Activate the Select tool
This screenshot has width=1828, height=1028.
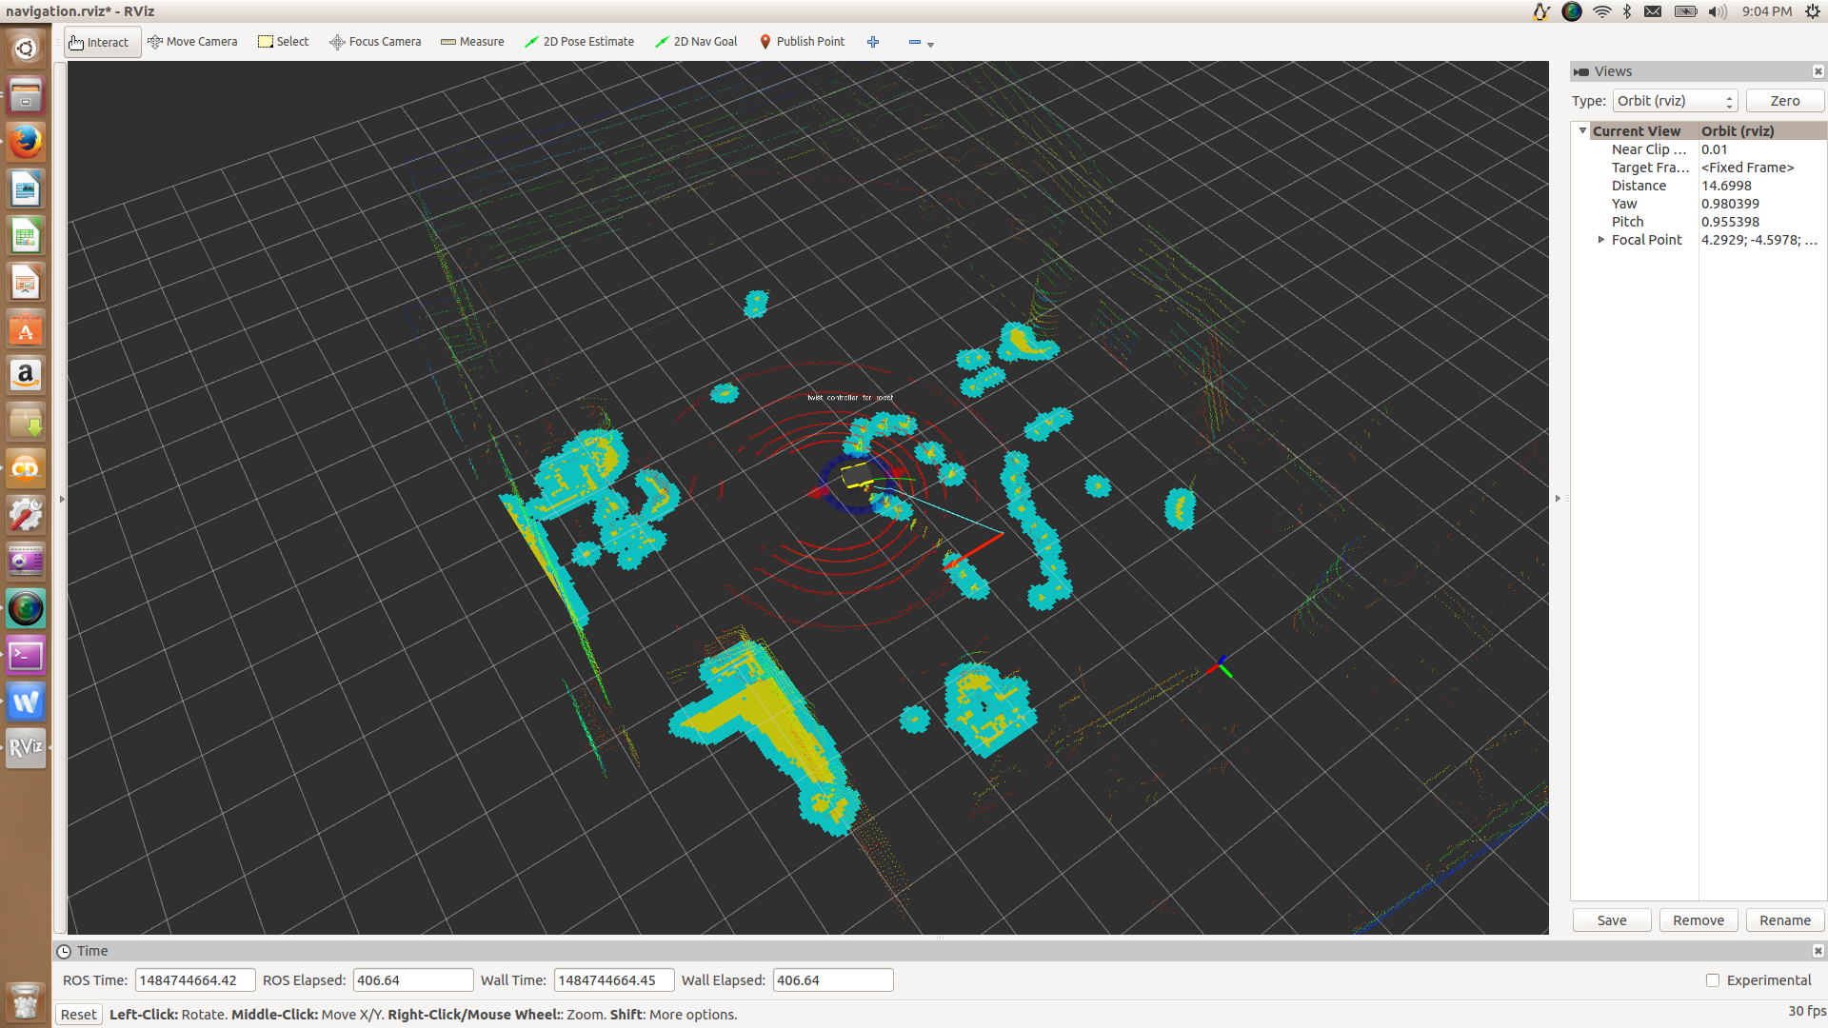(x=284, y=42)
